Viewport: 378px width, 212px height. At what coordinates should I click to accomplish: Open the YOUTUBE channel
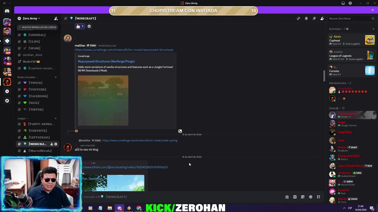pos(37,90)
